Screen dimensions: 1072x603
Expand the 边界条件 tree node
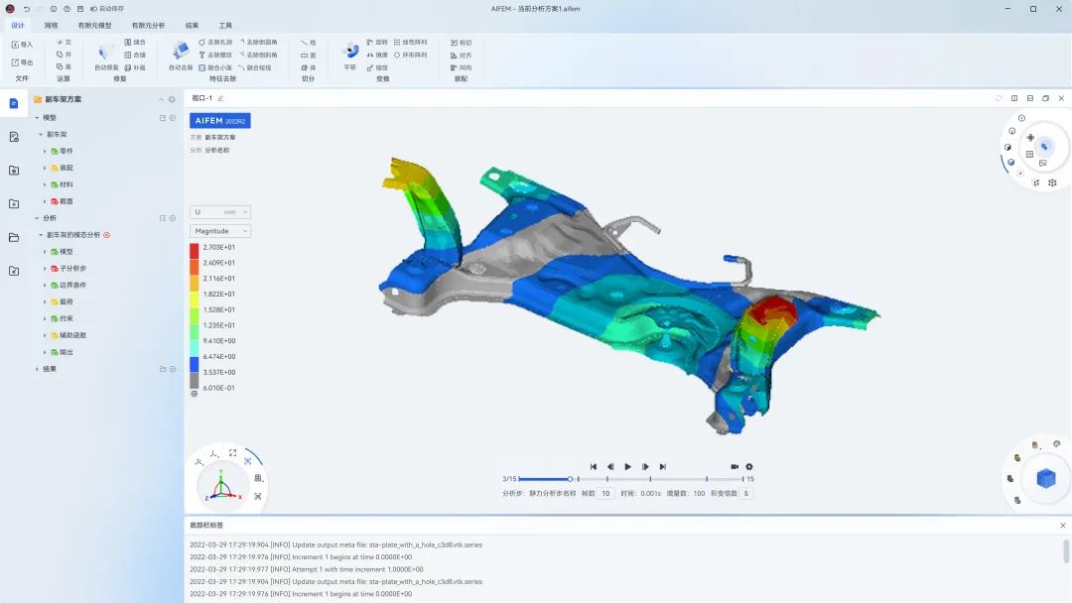(x=45, y=286)
